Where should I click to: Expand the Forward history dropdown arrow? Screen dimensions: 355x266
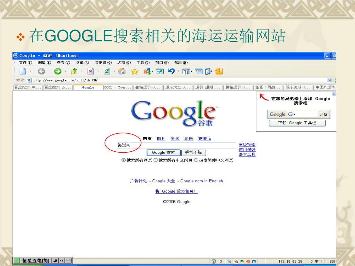66,71
